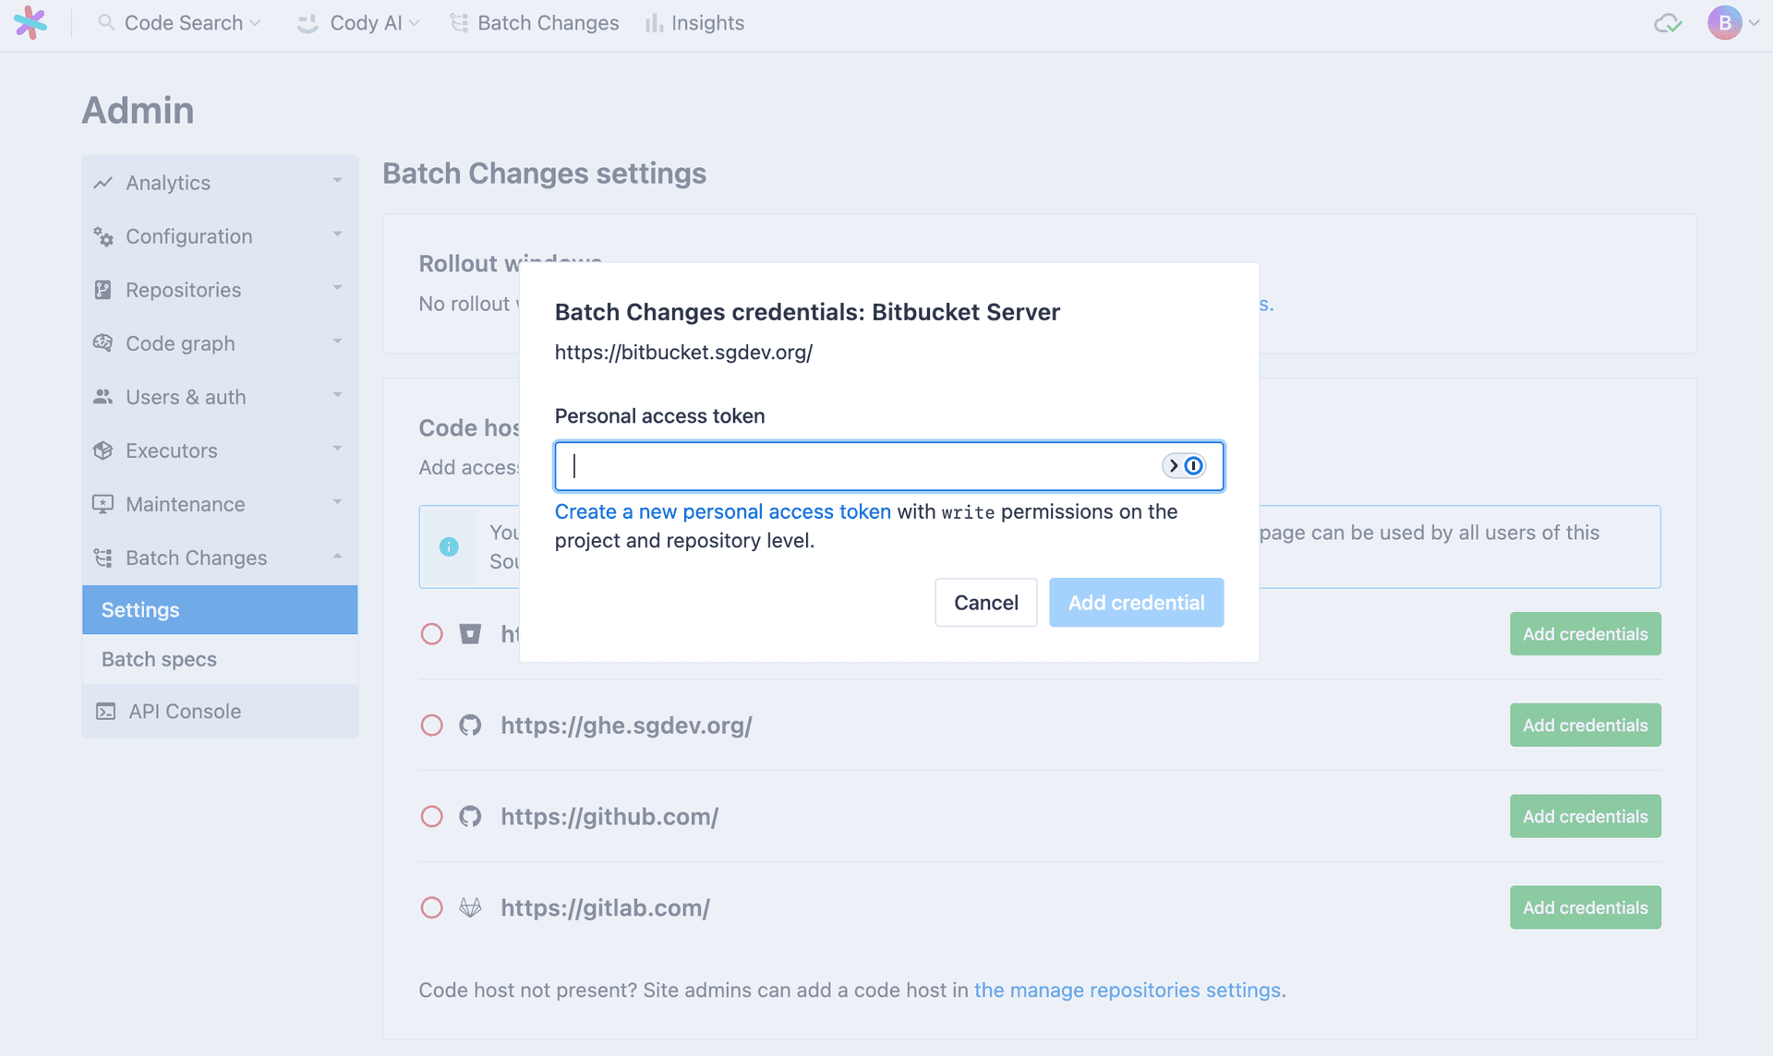The height and width of the screenshot is (1056, 1773).
Task: Follow the Create a new personal access token link
Action: 722,512
